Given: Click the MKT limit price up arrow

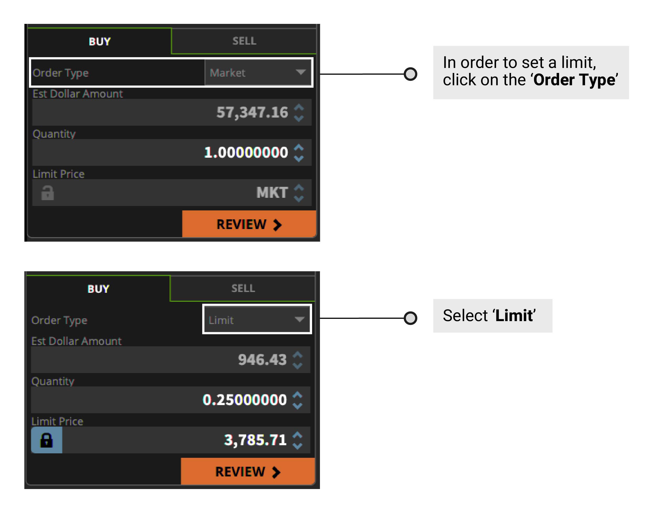Looking at the screenshot, I should click(x=299, y=188).
